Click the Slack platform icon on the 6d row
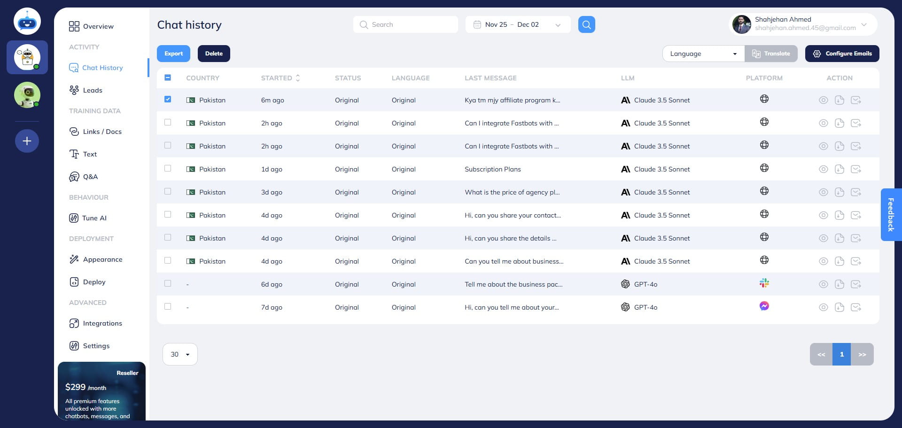The height and width of the screenshot is (428, 902). pos(764,283)
